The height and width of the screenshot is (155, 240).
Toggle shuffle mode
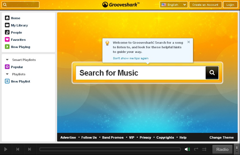[204, 149]
